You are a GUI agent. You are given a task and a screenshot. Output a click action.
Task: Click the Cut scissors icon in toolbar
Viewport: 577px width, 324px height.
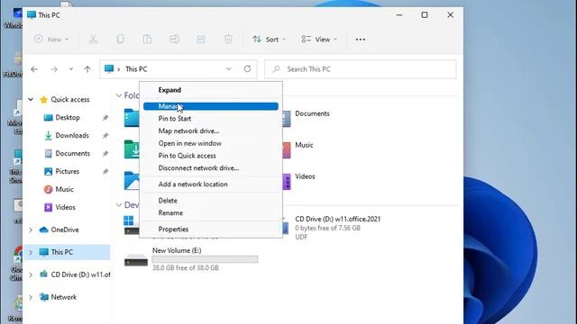tap(93, 39)
